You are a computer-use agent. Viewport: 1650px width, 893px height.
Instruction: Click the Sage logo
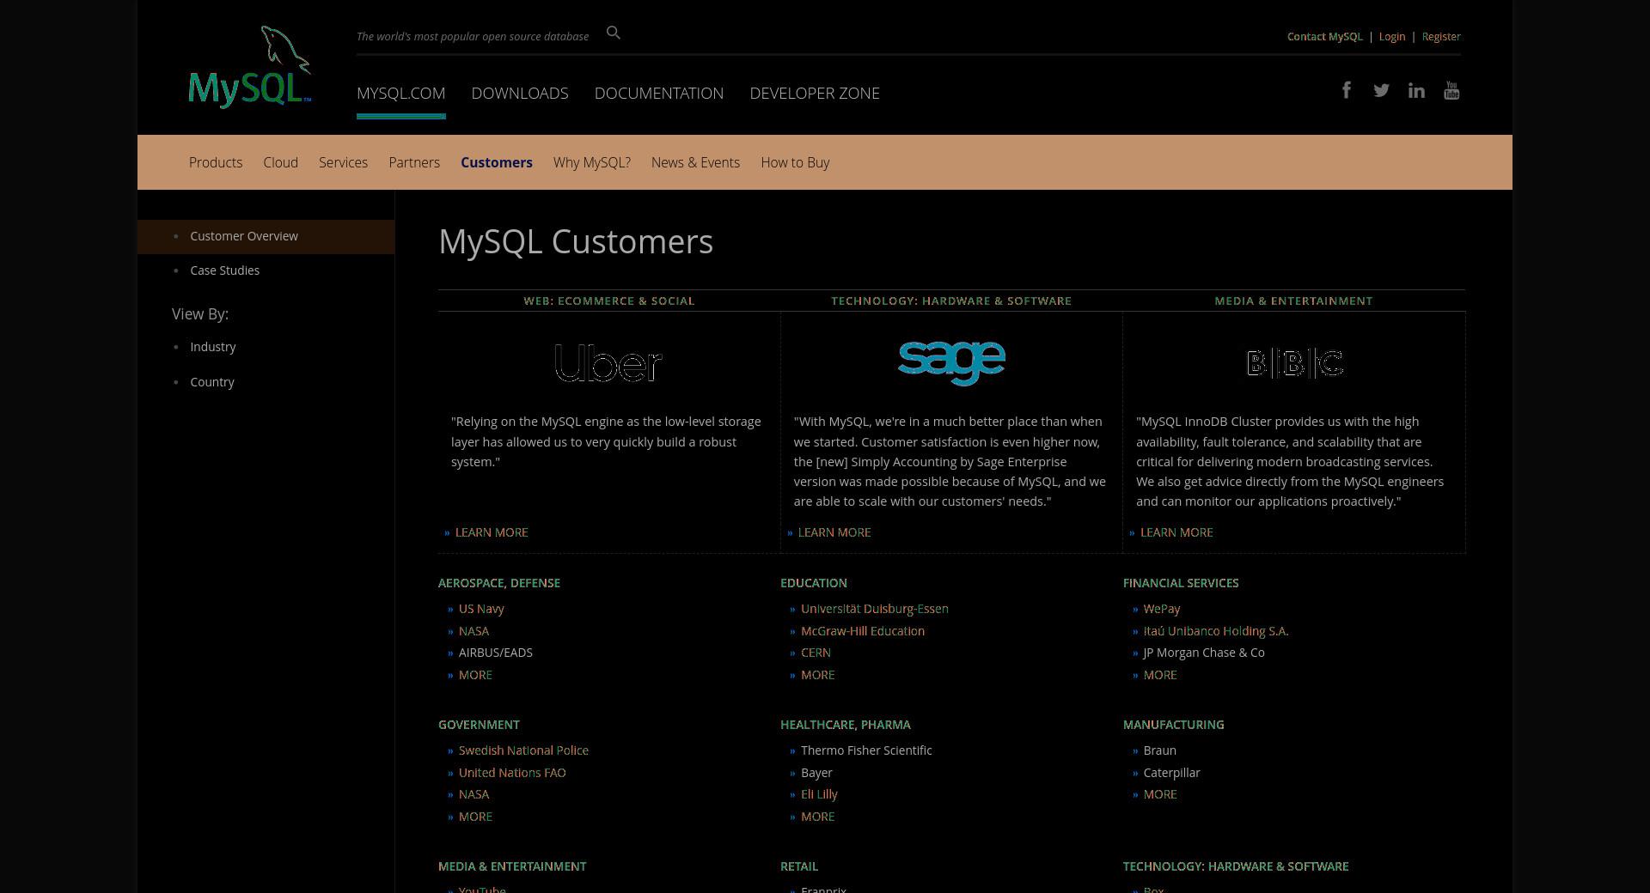pos(951,362)
